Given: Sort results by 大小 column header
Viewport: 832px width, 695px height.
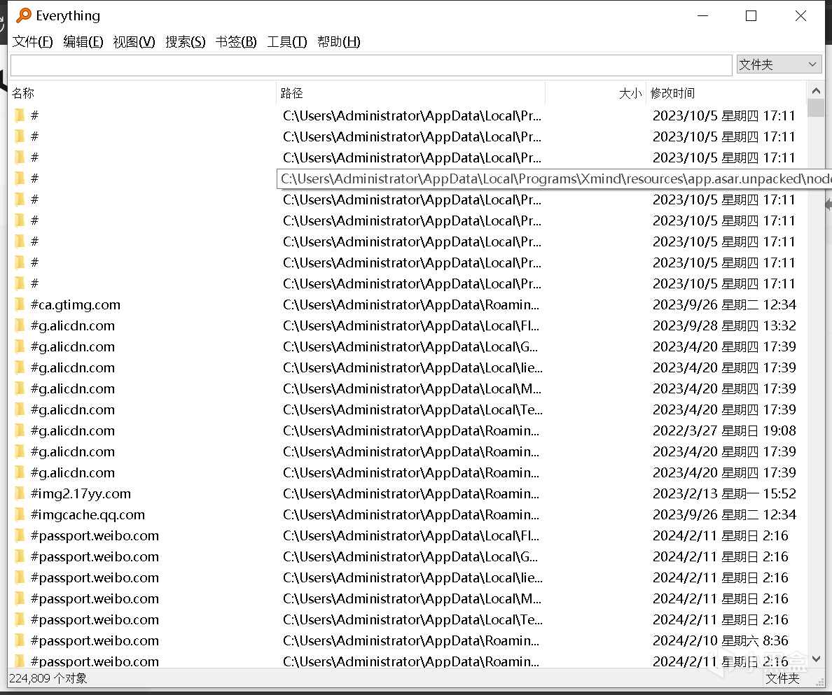Looking at the screenshot, I should (595, 93).
